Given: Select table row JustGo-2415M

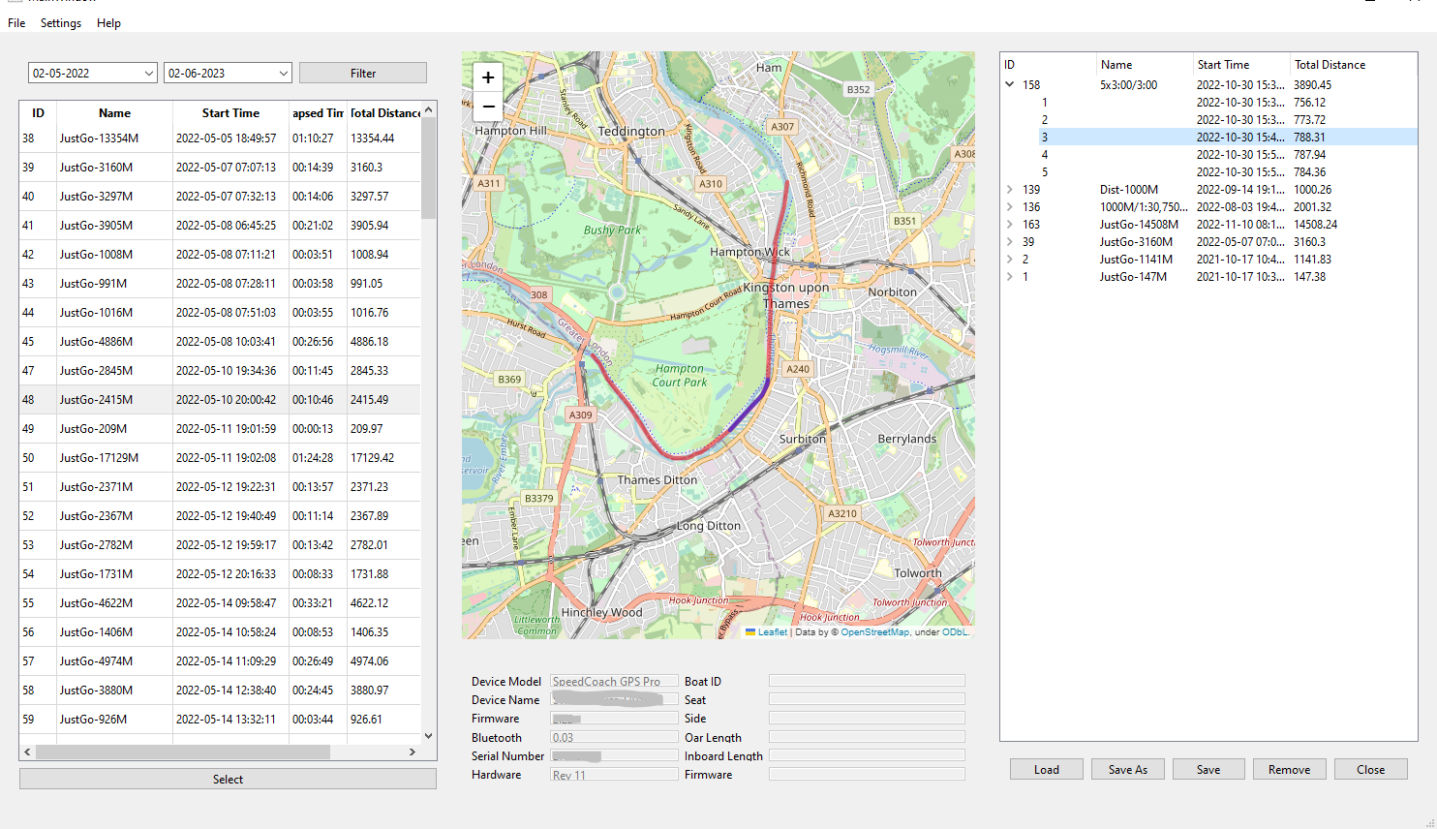Looking at the screenshot, I should pos(220,399).
